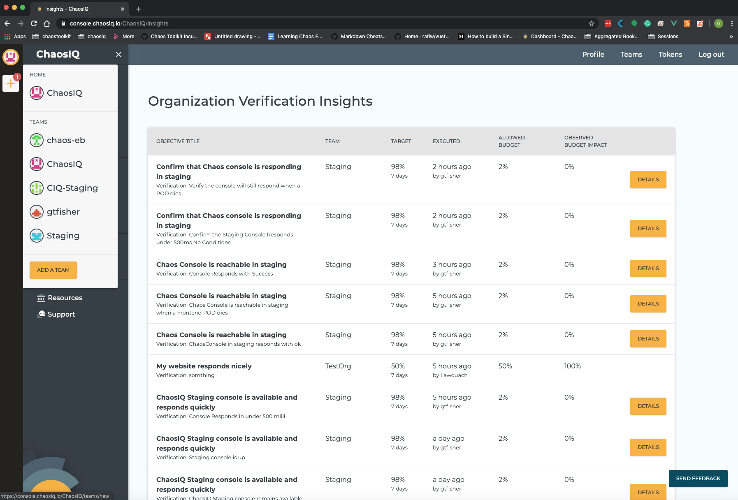Open the Apps bookmarks shortcut

click(x=15, y=37)
